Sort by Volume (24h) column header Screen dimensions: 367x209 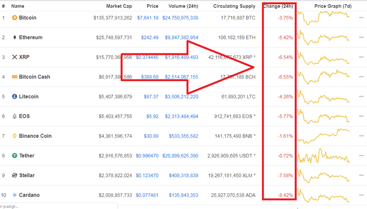pyautogui.click(x=183, y=6)
